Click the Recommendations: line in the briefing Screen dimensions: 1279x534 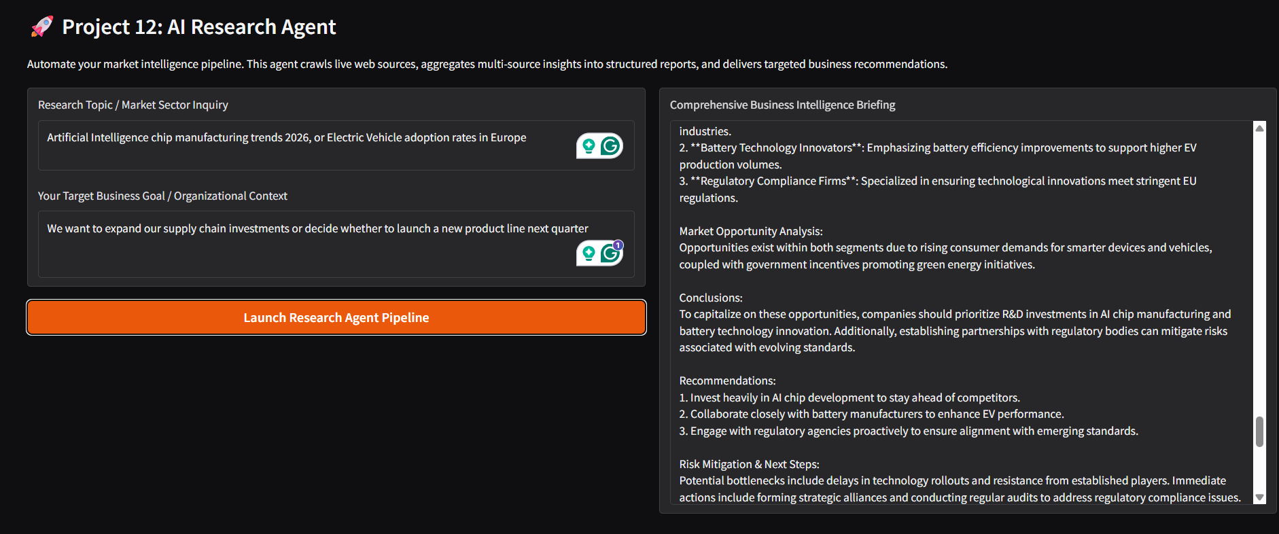(x=727, y=380)
